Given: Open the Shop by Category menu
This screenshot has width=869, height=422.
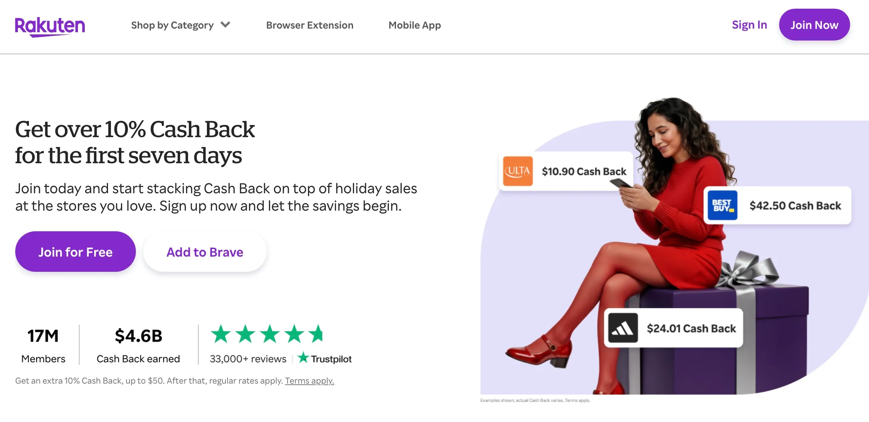Looking at the screenshot, I should pos(180,25).
